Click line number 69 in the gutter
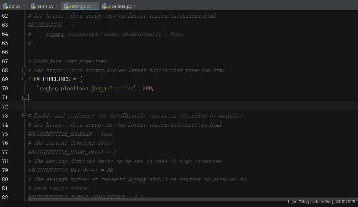The width and height of the screenshot is (358, 207). tap(5, 79)
